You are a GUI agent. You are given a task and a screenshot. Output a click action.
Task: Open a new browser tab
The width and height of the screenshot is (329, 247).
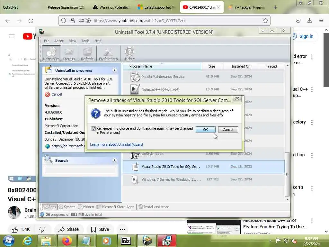pos(275,7)
